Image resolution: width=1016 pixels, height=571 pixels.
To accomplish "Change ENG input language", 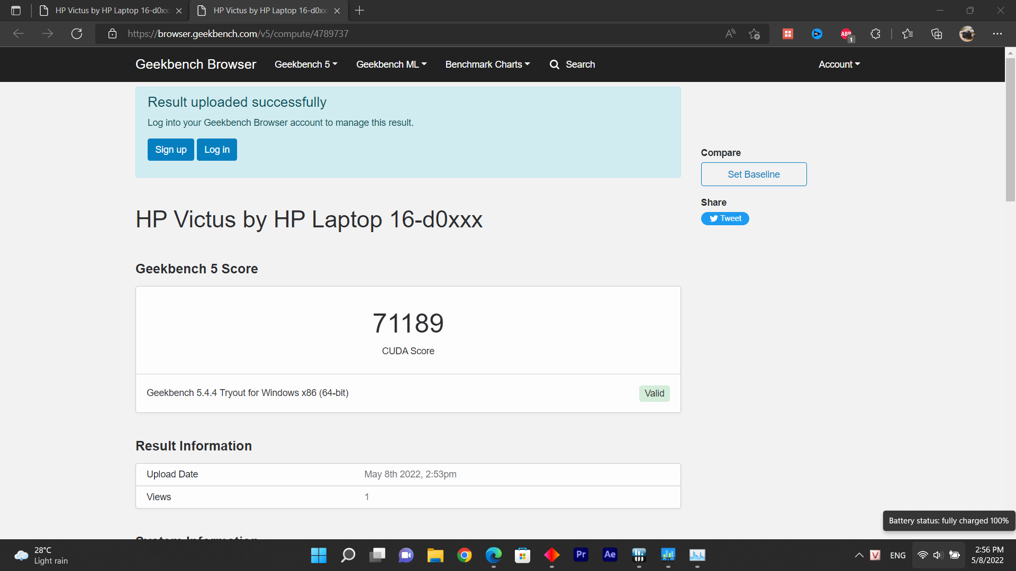I will [898, 555].
